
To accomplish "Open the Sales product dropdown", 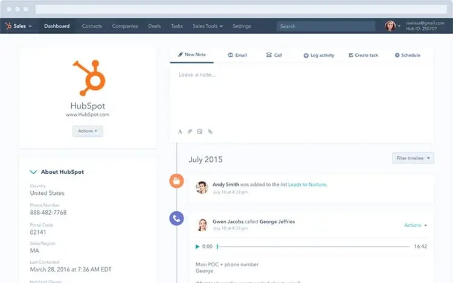I will coord(22,26).
